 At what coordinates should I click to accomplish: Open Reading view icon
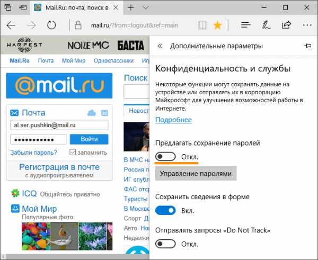point(202,25)
